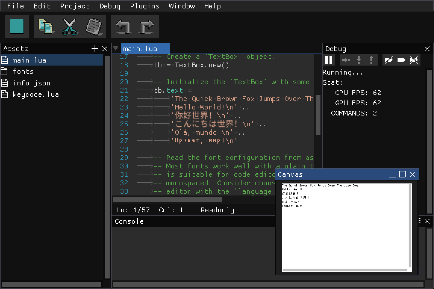This screenshot has height=289, width=434.
Task: Open the Plugins menu
Action: pos(145,6)
